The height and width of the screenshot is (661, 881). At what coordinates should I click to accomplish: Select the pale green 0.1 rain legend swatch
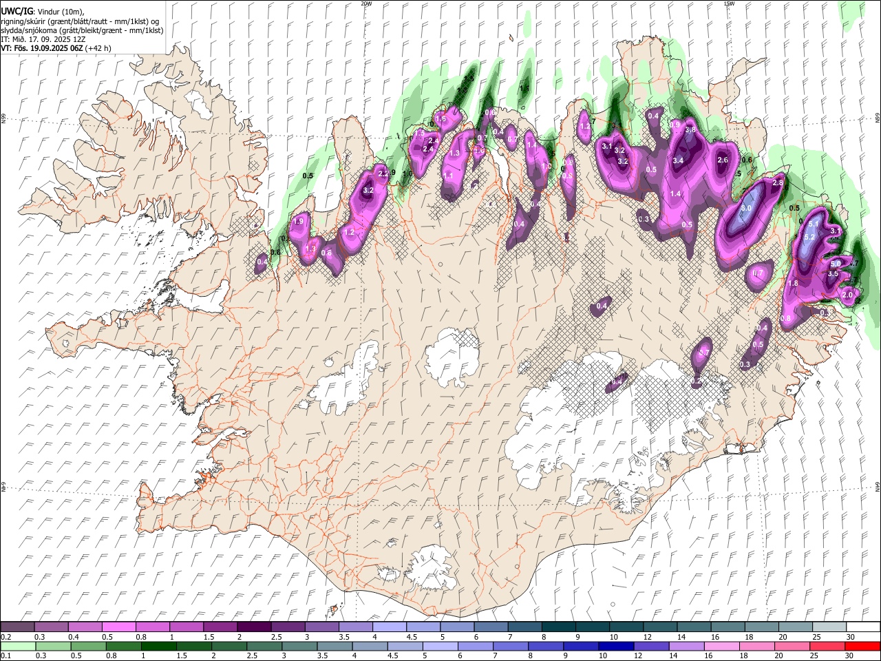[18, 646]
